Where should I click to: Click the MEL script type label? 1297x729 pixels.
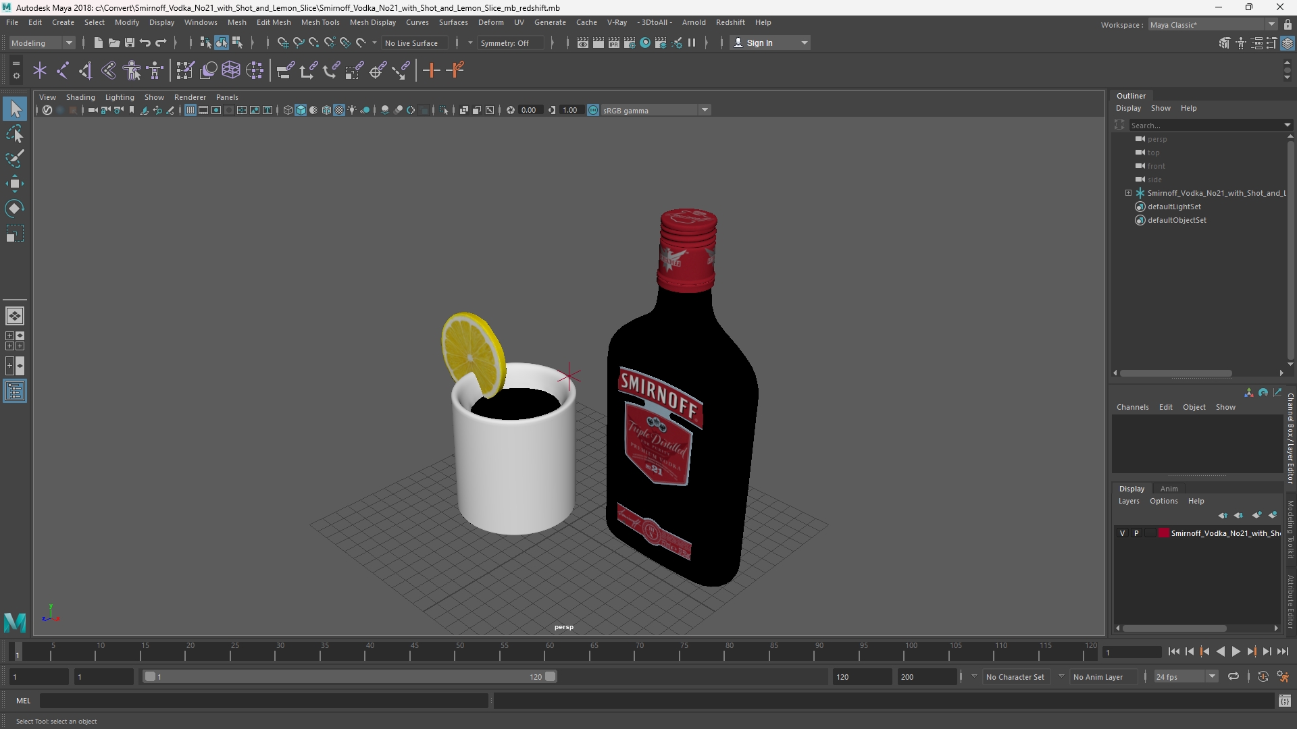click(x=24, y=701)
